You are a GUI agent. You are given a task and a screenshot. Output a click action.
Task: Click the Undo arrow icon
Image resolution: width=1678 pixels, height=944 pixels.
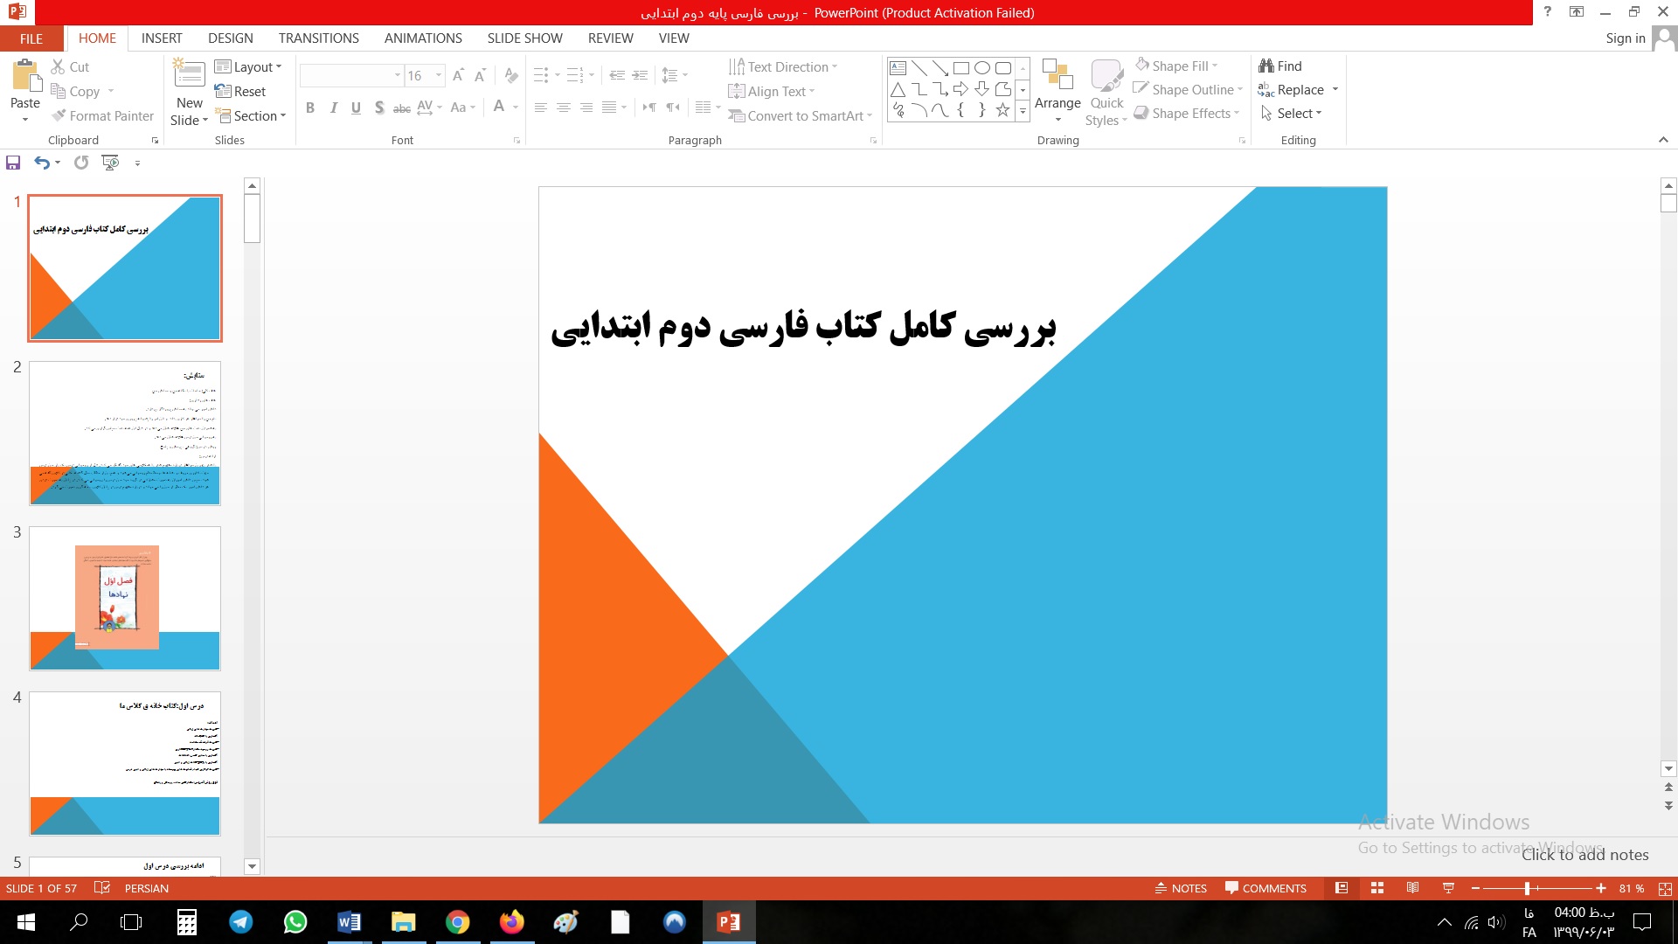[x=41, y=163]
